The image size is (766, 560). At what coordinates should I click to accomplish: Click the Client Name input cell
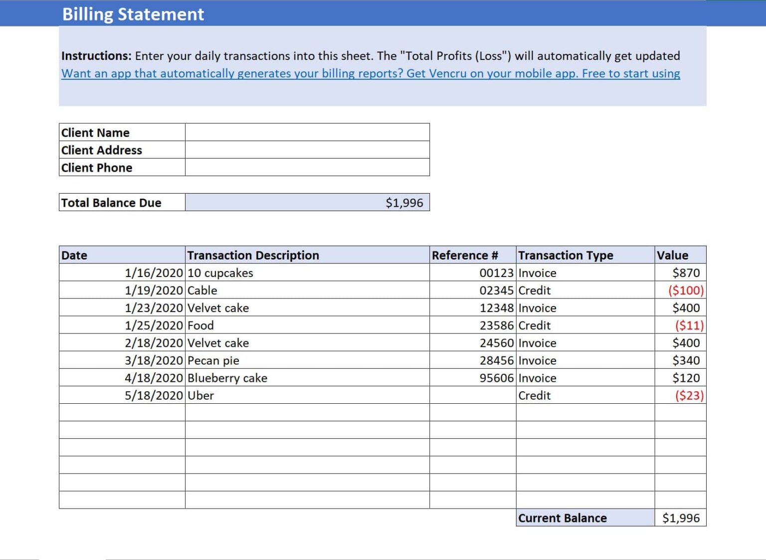[x=307, y=132]
